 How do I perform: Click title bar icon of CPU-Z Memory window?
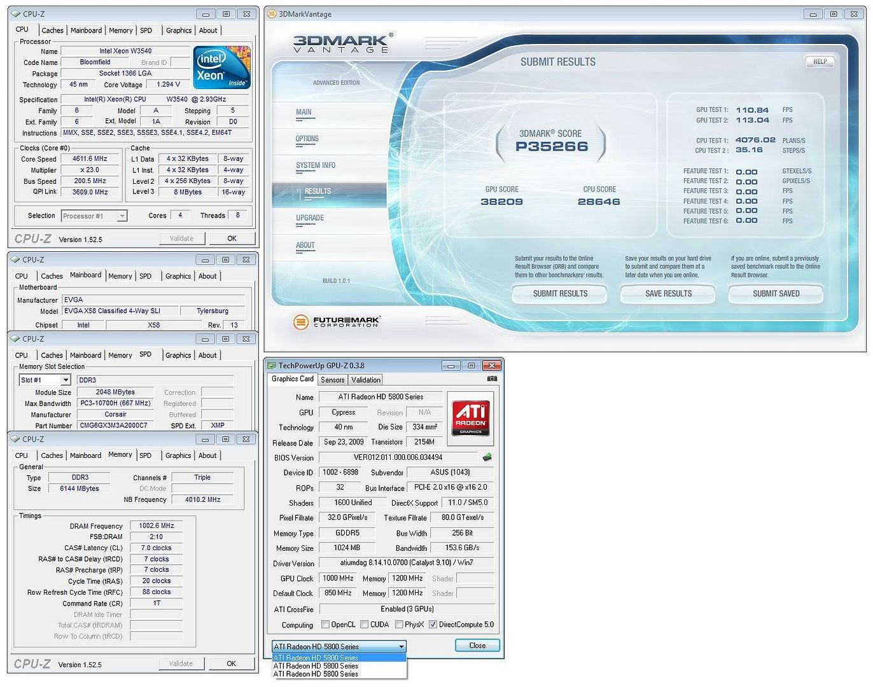click(15, 440)
